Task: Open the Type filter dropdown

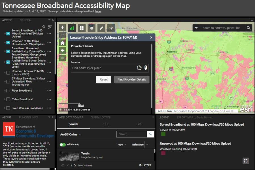Action: coord(122,144)
